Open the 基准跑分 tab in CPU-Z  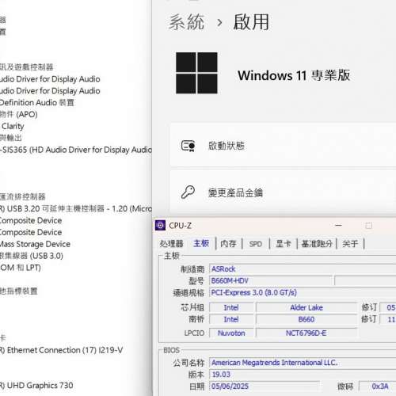pyautogui.click(x=317, y=243)
